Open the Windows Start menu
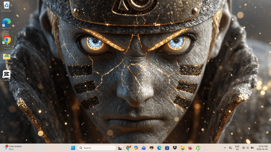This screenshot has height=152, width=271. click(73, 148)
